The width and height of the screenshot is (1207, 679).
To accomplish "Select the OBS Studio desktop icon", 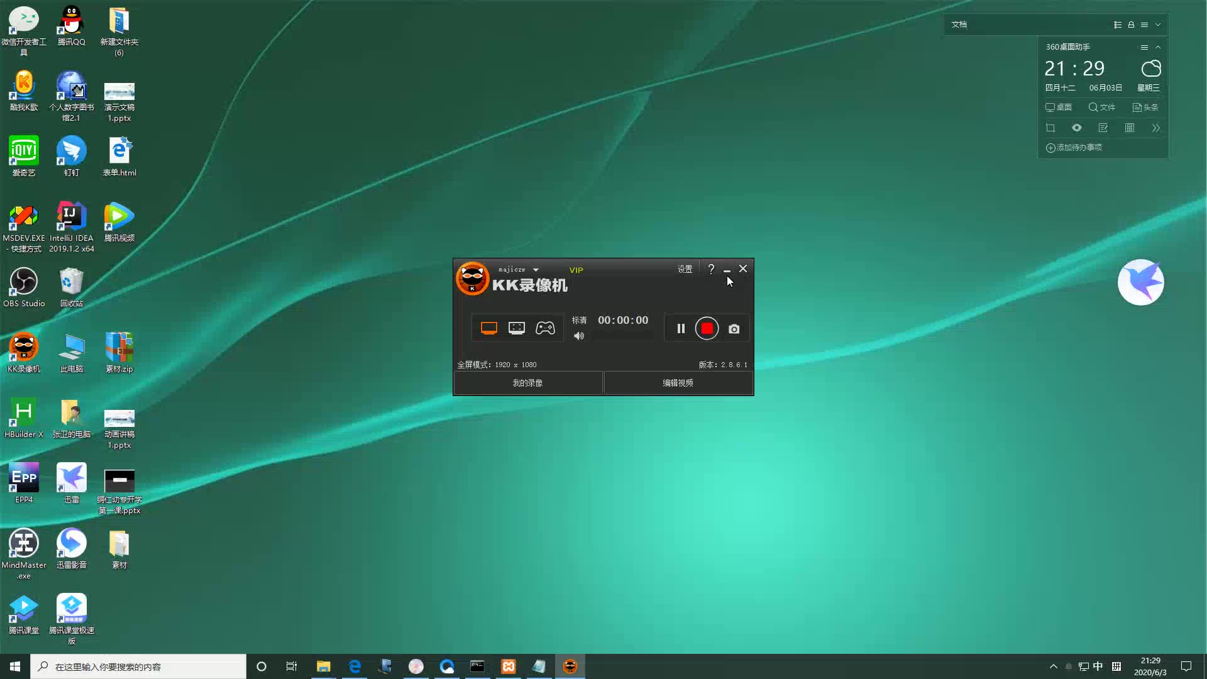I will (x=24, y=287).
